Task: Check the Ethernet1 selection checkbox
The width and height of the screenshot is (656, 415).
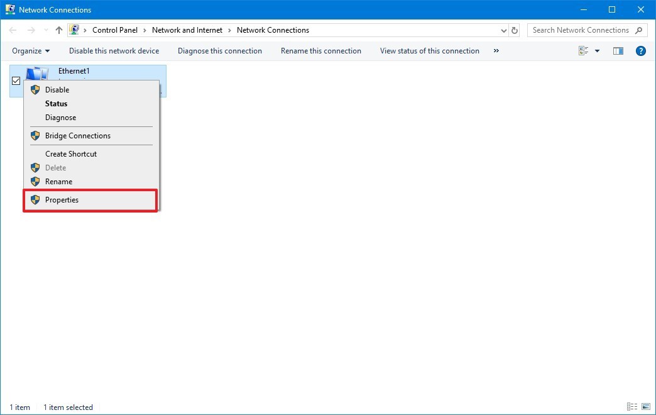Action: 16,80
